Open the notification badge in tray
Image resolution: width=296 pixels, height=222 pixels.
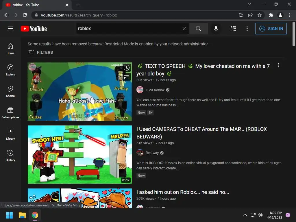[288, 215]
